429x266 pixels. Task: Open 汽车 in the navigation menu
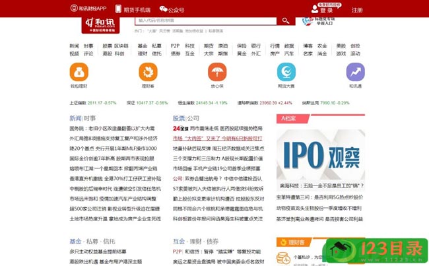289,53
